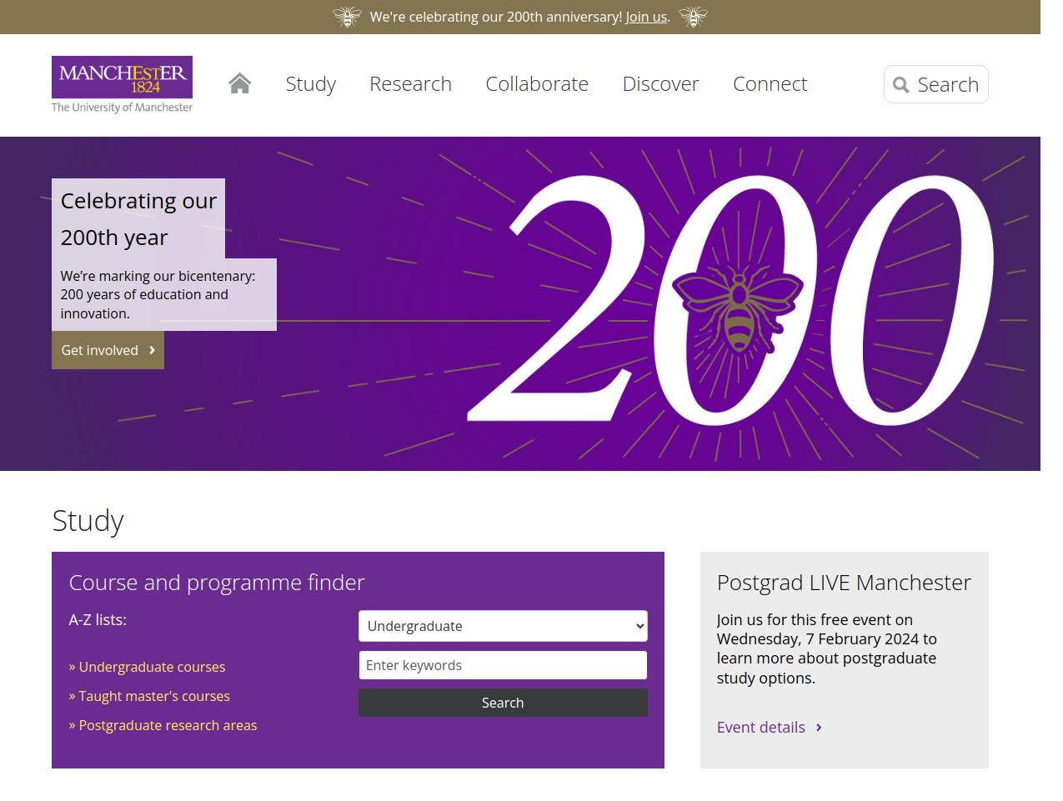Open the Research menu
1063x801 pixels.
pyautogui.click(x=410, y=83)
